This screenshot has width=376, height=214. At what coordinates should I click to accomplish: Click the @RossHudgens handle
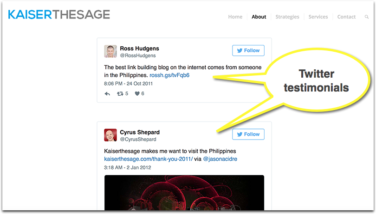(x=138, y=55)
